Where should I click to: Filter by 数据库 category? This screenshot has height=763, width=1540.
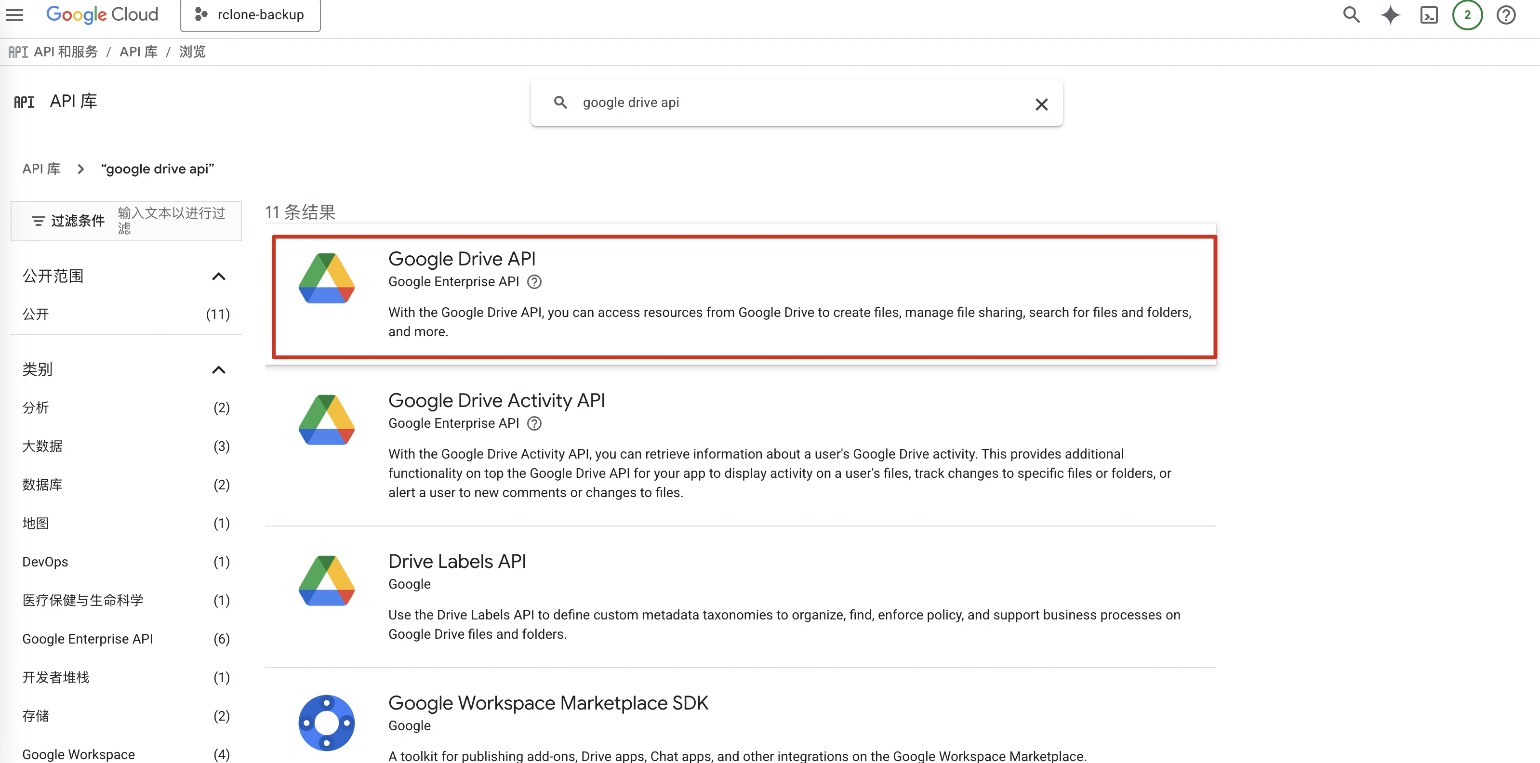click(126, 485)
